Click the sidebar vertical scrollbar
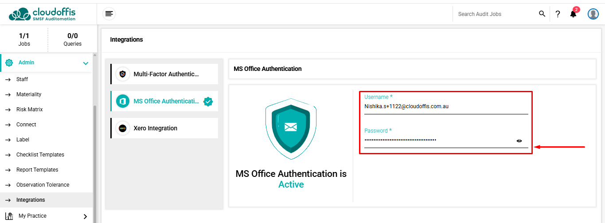This screenshot has height=223, width=605. [94, 164]
